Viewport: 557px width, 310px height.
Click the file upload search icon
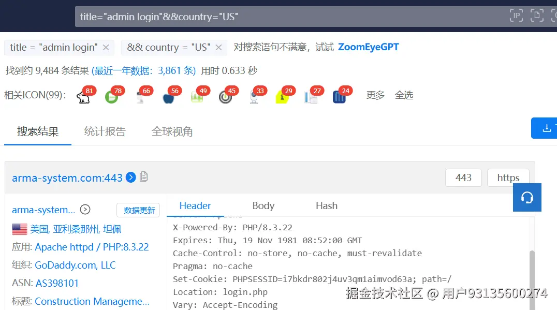tap(537, 16)
